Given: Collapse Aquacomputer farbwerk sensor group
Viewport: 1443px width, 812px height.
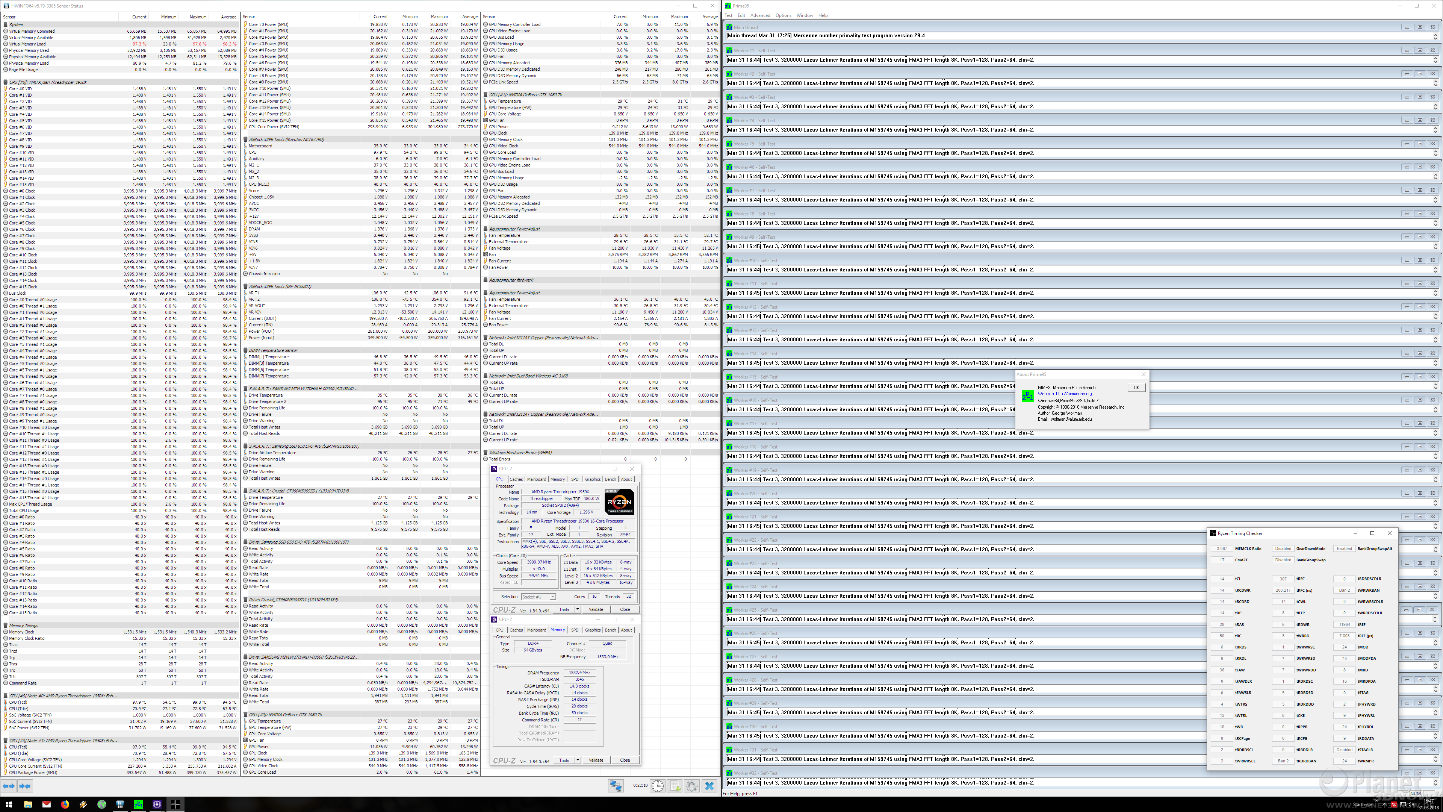Looking at the screenshot, I should click(x=485, y=280).
